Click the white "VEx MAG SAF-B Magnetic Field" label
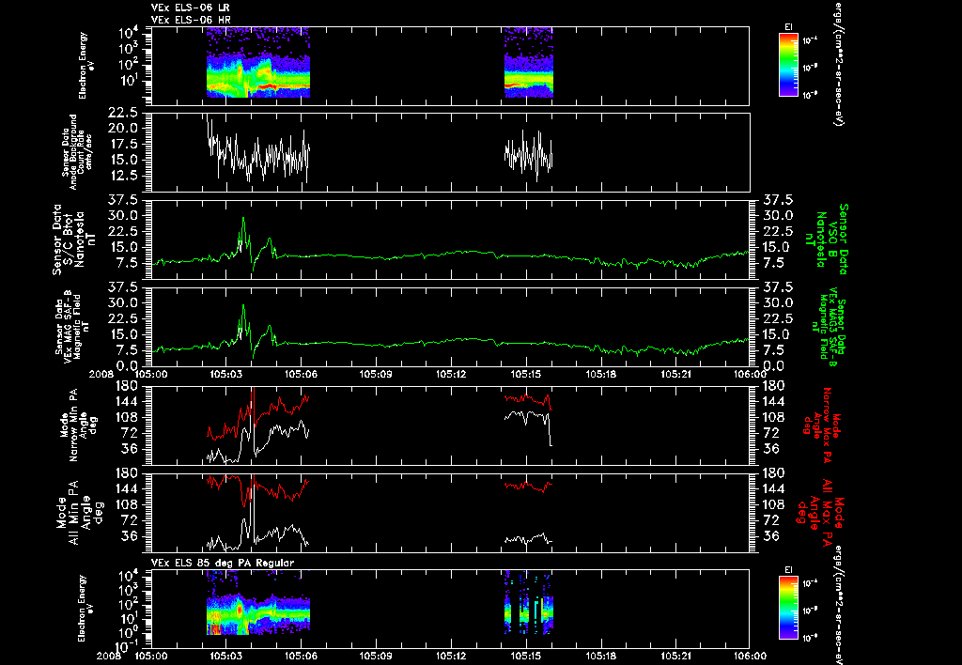This screenshot has width=962, height=665. tap(73, 327)
